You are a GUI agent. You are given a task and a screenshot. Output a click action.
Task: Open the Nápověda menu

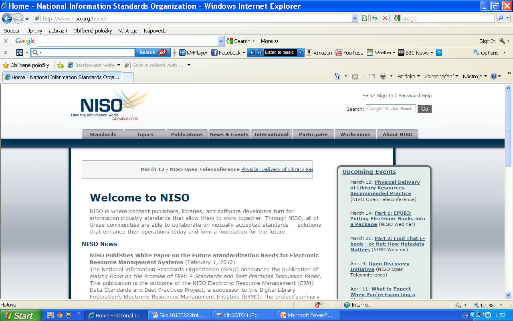point(155,30)
